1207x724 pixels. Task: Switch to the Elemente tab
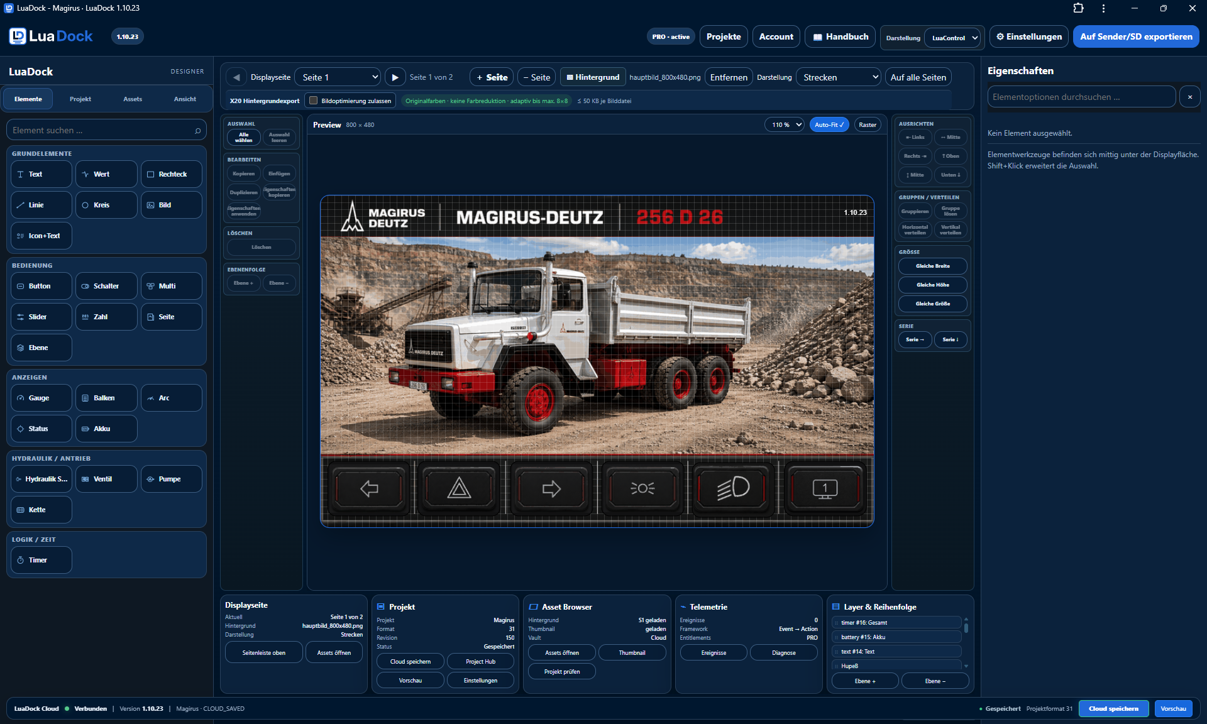click(x=28, y=99)
